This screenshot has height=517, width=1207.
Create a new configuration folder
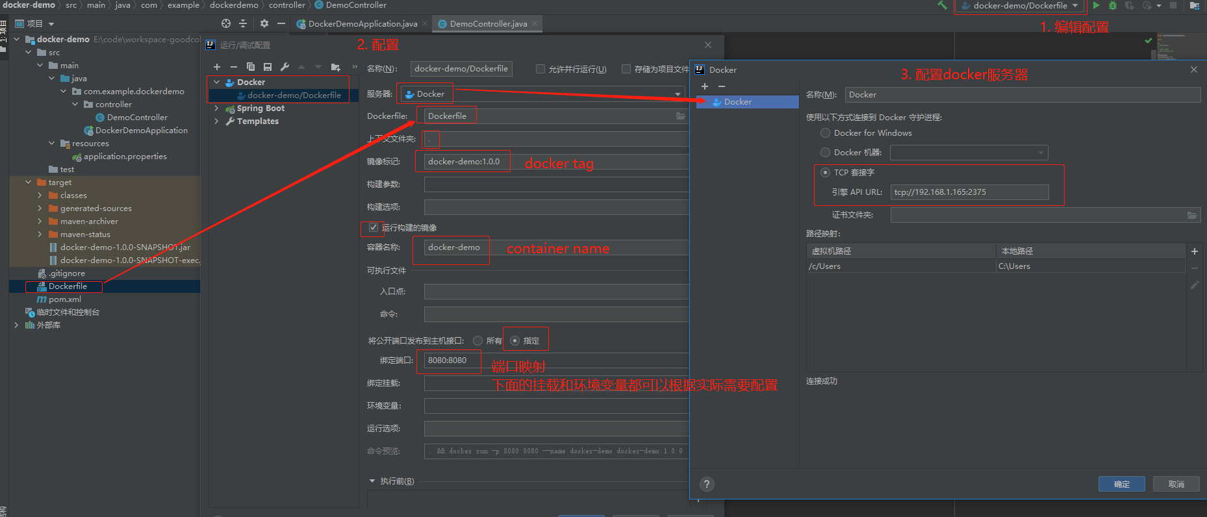335,67
